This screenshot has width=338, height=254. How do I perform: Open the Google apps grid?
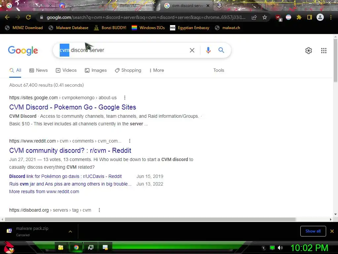(323, 51)
